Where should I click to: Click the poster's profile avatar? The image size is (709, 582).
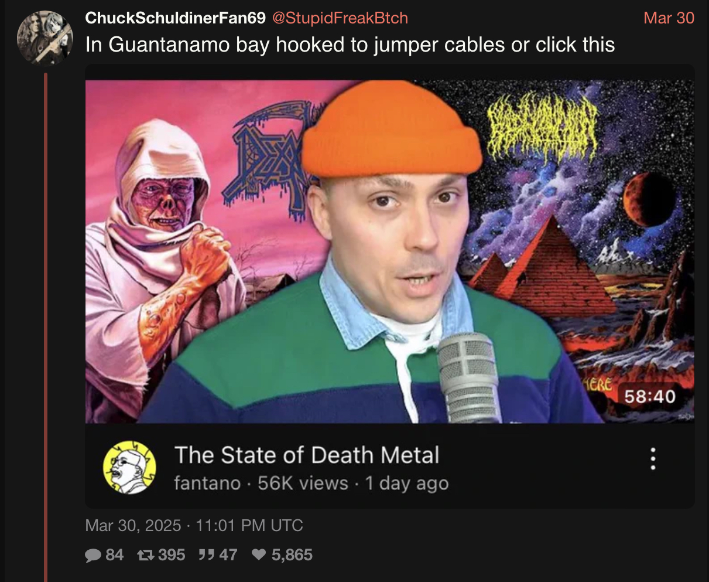coord(44,36)
